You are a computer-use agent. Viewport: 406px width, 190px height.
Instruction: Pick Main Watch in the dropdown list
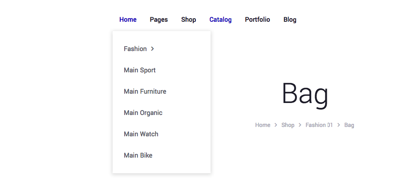click(141, 134)
